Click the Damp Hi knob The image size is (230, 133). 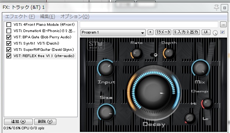pos(207,104)
